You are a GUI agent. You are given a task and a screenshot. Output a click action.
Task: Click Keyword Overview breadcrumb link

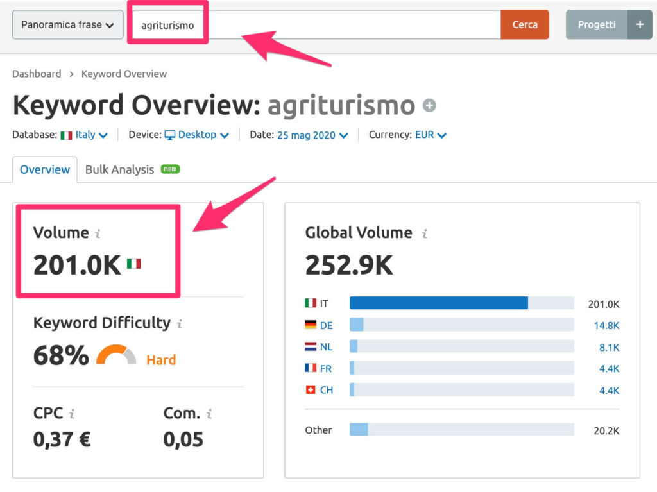point(124,74)
